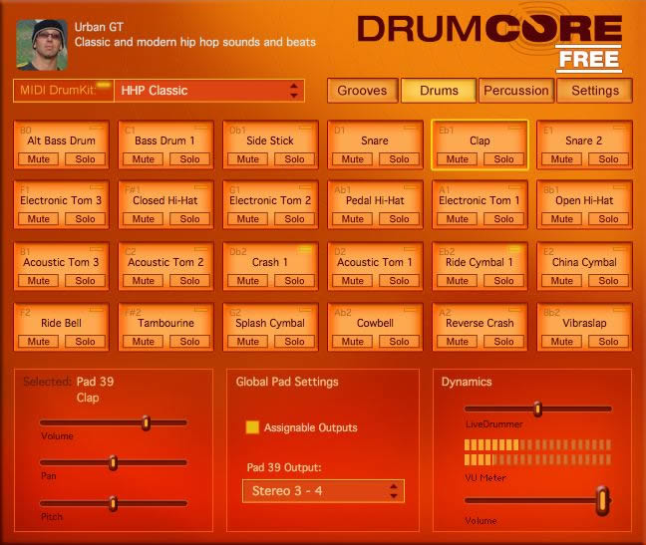Solo the Electronic Tom 1 pad
This screenshot has width=646, height=545.
(503, 219)
